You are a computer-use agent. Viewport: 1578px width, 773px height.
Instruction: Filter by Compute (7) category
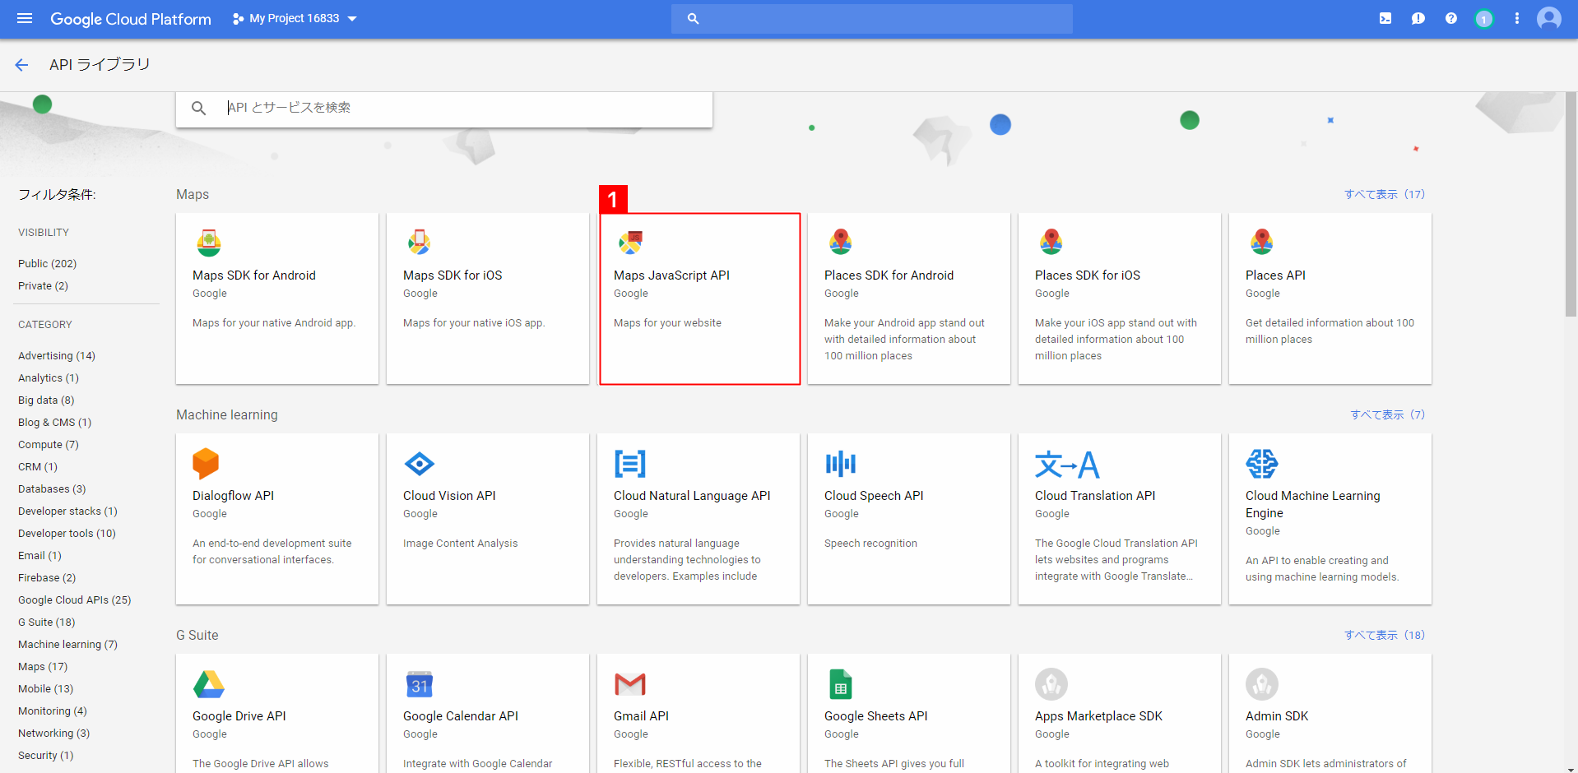coord(49,445)
